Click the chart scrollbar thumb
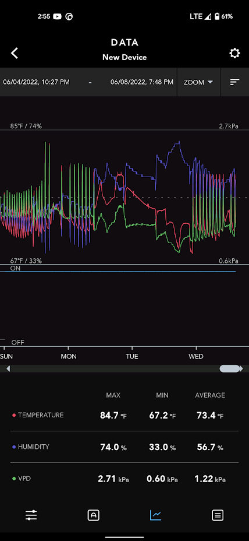 pyautogui.click(x=230, y=368)
